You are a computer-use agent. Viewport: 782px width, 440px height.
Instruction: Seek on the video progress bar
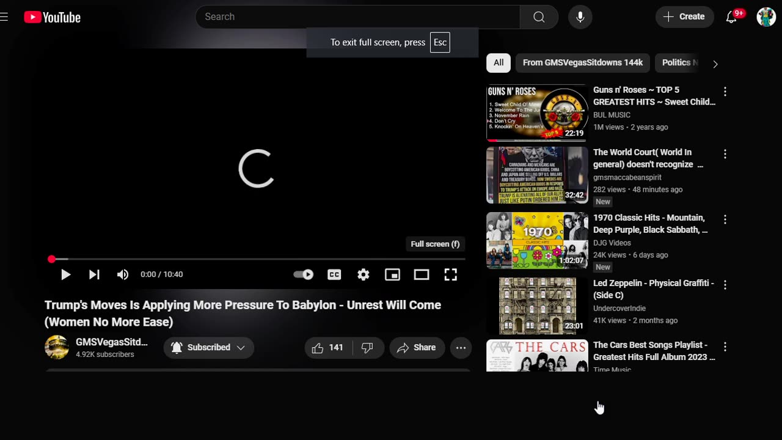[x=258, y=259]
